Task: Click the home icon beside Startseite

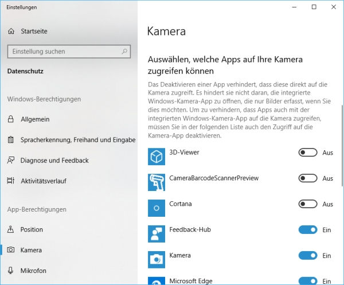Action: click(x=11, y=31)
